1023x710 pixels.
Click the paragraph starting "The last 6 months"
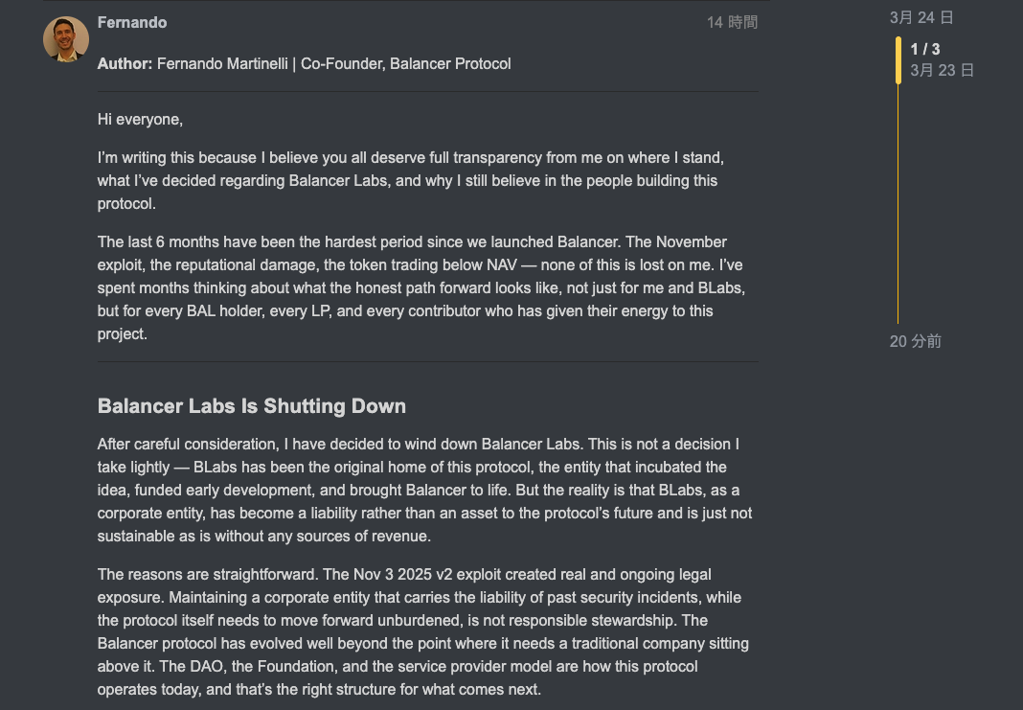click(x=412, y=287)
